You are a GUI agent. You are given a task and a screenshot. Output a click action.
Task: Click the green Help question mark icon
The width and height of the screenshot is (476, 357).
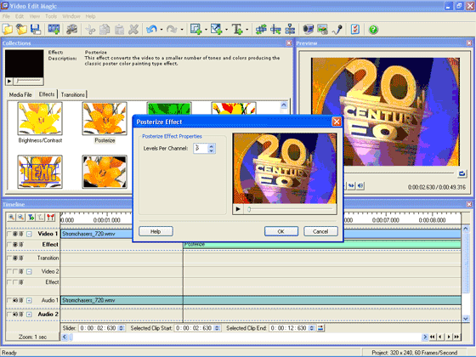pos(373,30)
